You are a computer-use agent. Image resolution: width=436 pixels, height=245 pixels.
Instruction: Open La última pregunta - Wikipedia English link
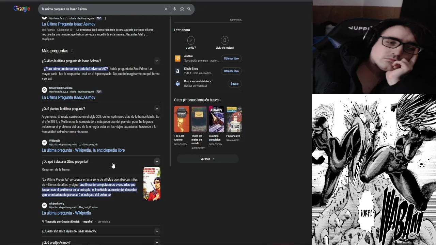[66, 213]
